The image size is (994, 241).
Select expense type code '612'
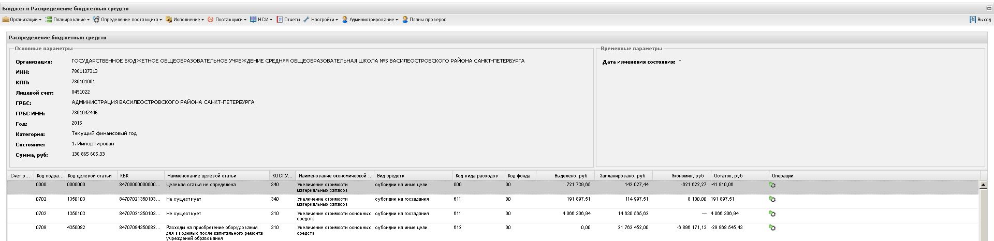coord(457,228)
